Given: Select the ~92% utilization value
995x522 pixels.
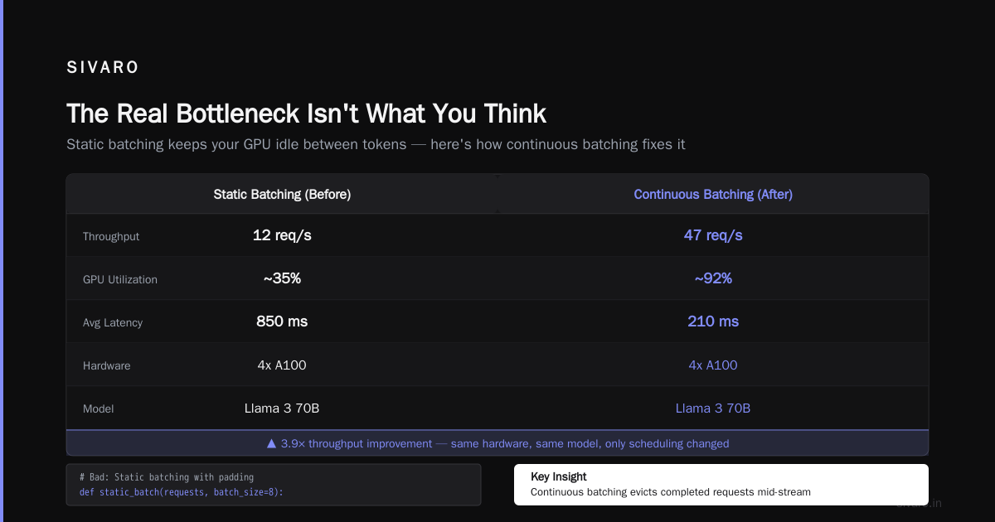Looking at the screenshot, I should click(713, 278).
